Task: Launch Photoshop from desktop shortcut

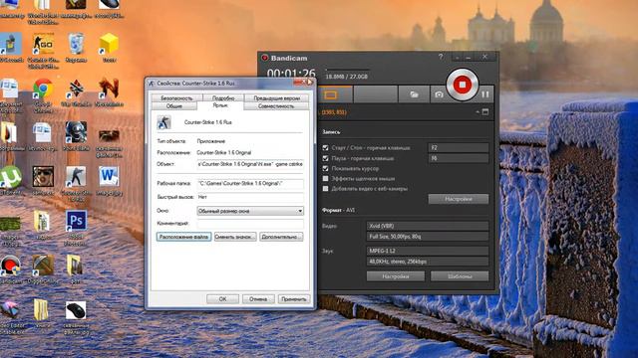Action: tap(76, 221)
